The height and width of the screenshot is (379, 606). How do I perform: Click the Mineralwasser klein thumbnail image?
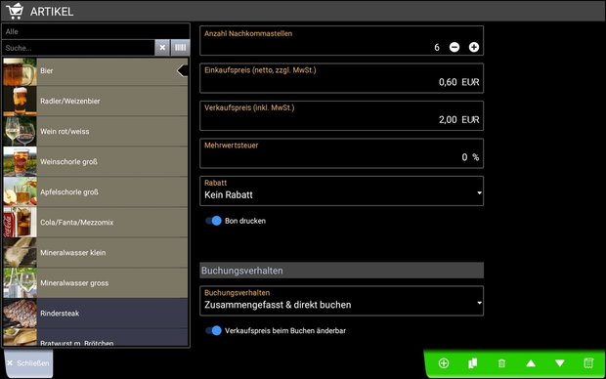pos(21,253)
